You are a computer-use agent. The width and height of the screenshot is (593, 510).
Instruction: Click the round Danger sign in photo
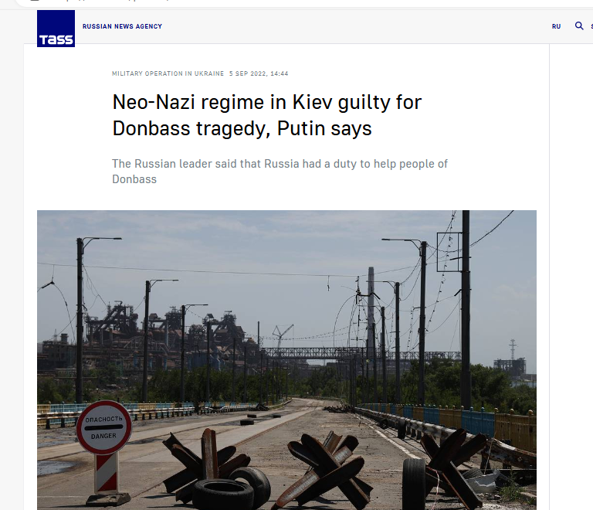(x=104, y=427)
